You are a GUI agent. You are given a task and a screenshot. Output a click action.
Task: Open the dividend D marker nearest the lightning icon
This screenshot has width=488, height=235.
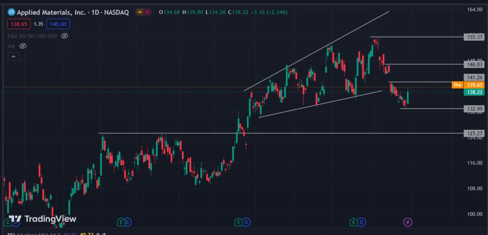[362, 222]
